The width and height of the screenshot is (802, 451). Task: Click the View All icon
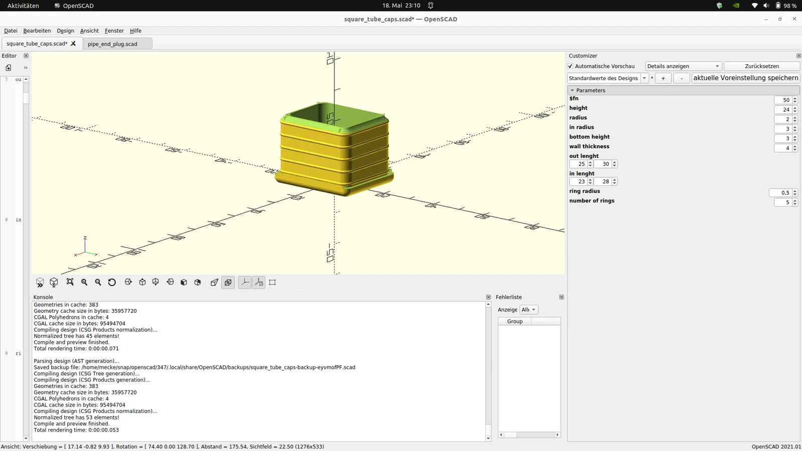[x=70, y=283]
